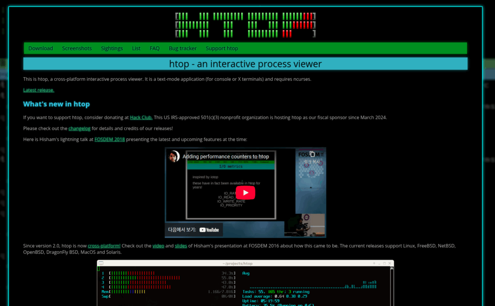
Task: Open the changelog link
Action: (79, 128)
